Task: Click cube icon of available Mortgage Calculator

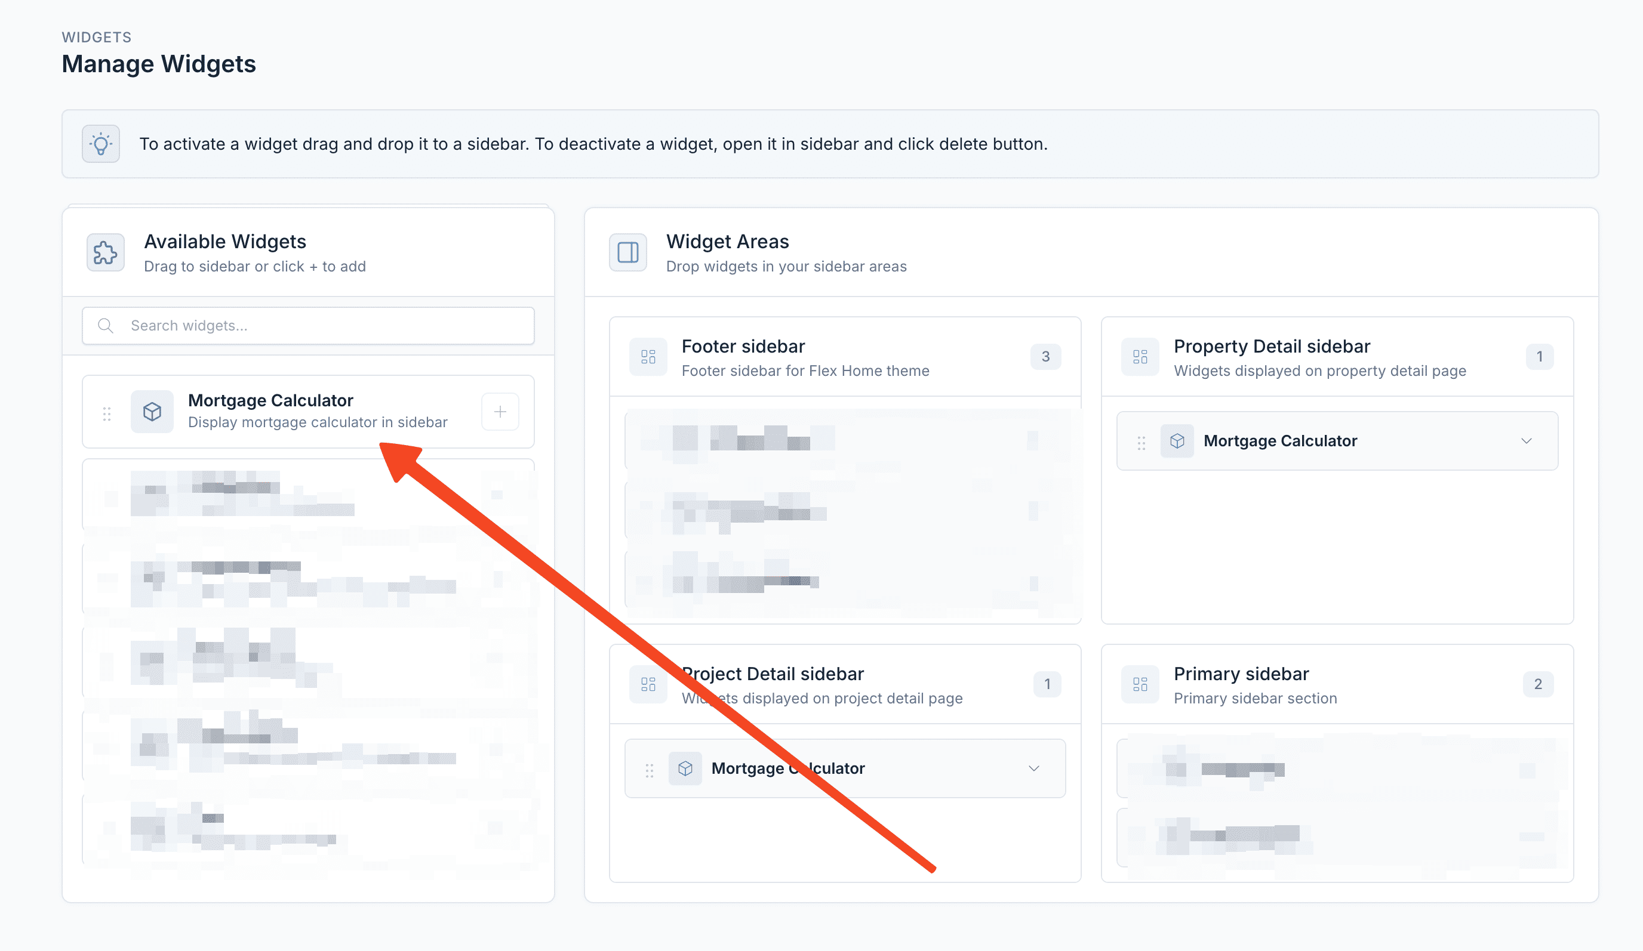Action: pos(152,412)
